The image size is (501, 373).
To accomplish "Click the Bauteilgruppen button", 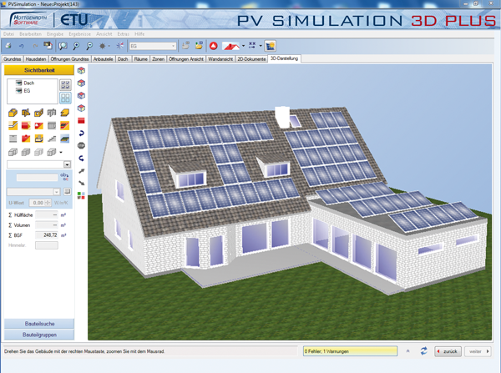I will tap(39, 335).
